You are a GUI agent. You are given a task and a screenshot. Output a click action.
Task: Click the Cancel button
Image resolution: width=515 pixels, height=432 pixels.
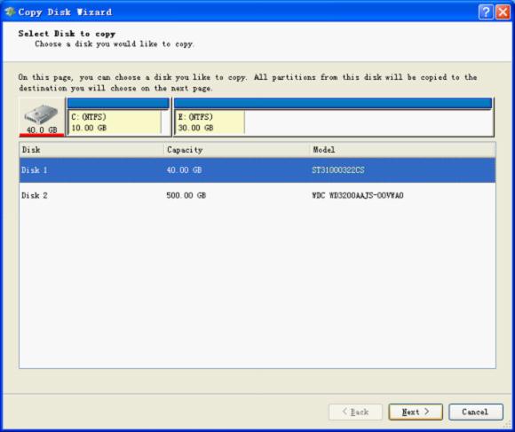(x=476, y=412)
